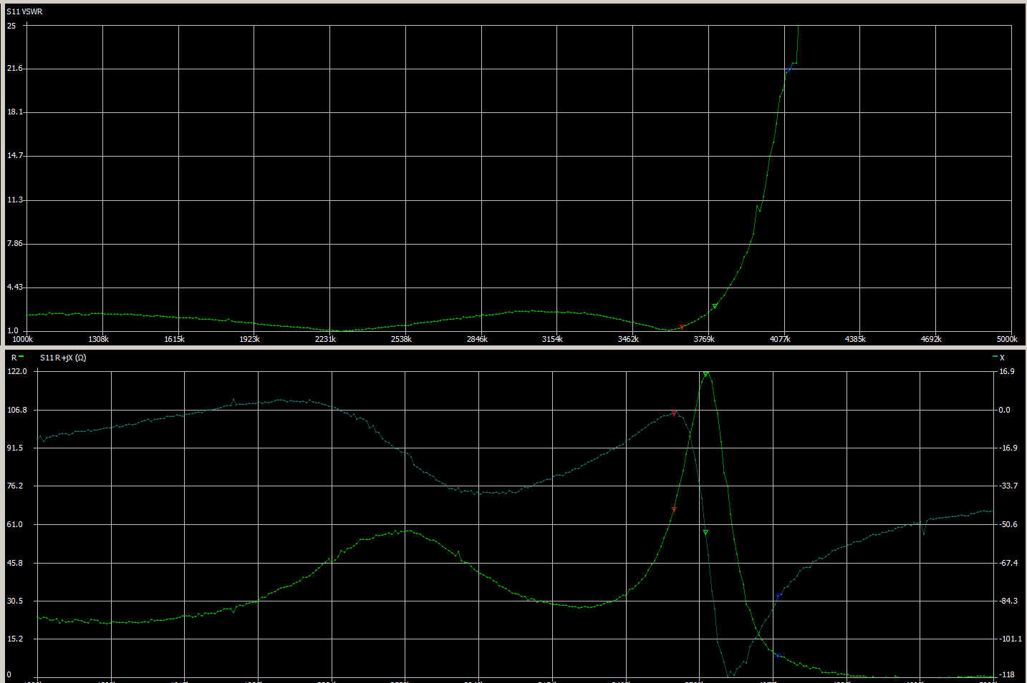Click the blue marker on the teal X trace

(778, 596)
